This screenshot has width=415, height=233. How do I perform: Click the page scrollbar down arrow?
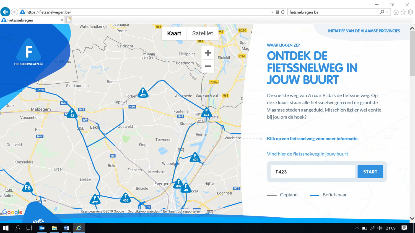click(412, 218)
